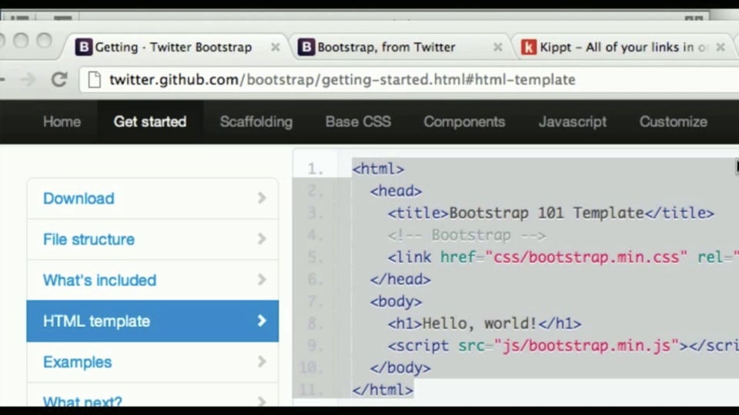Close the Kippt tab
This screenshot has width=739, height=415.
click(721, 47)
